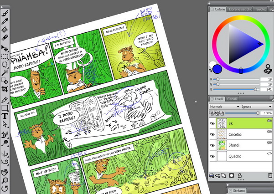Viewport: 274px width, 194px height.
Task: Select the Grabber hand tool
Action: [x=5, y=172]
